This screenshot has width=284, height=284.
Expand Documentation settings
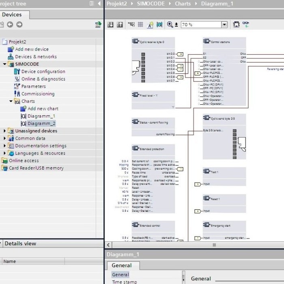[x=5, y=146]
